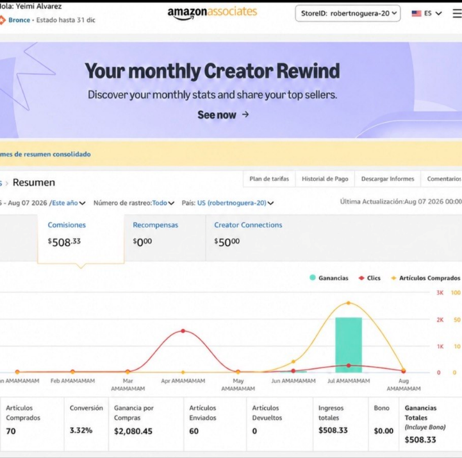Viewport: 462px width, 458px height.
Task: Go to Historial de Pago
Action: point(325,179)
